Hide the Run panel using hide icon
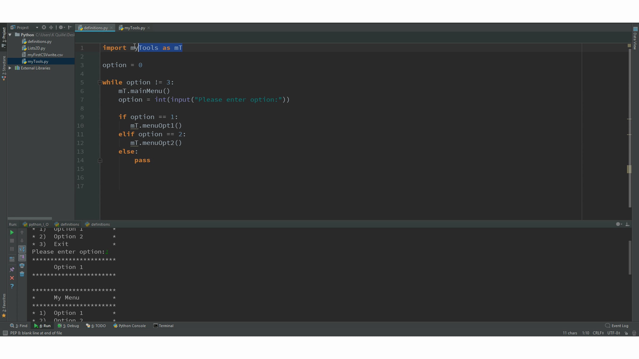Viewport: 639px width, 359px height. [628, 224]
